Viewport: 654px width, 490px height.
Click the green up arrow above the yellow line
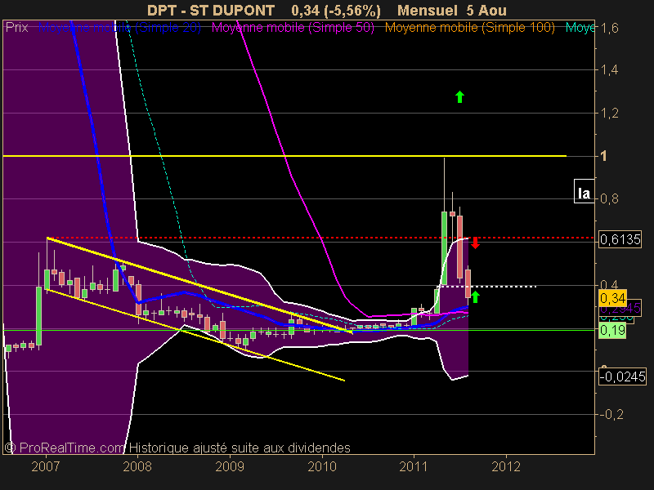[459, 96]
